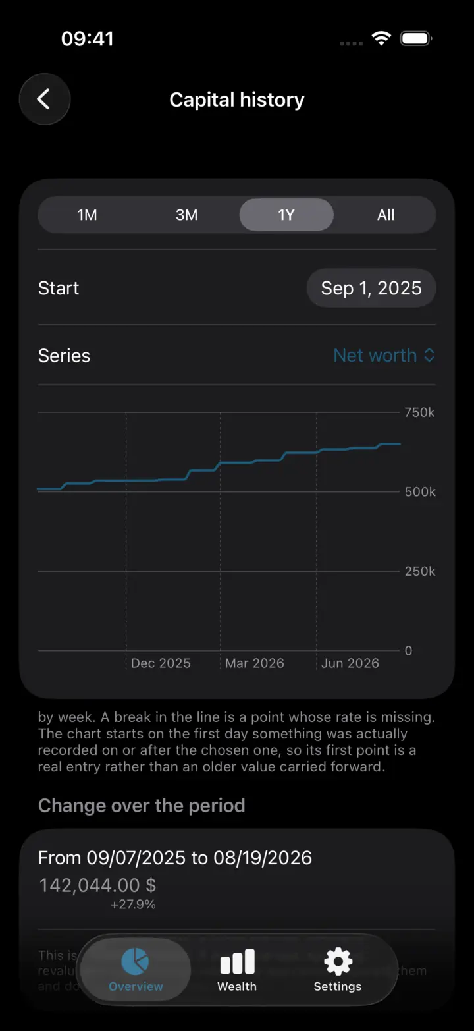
Task: Select the All time range
Action: [x=386, y=215]
